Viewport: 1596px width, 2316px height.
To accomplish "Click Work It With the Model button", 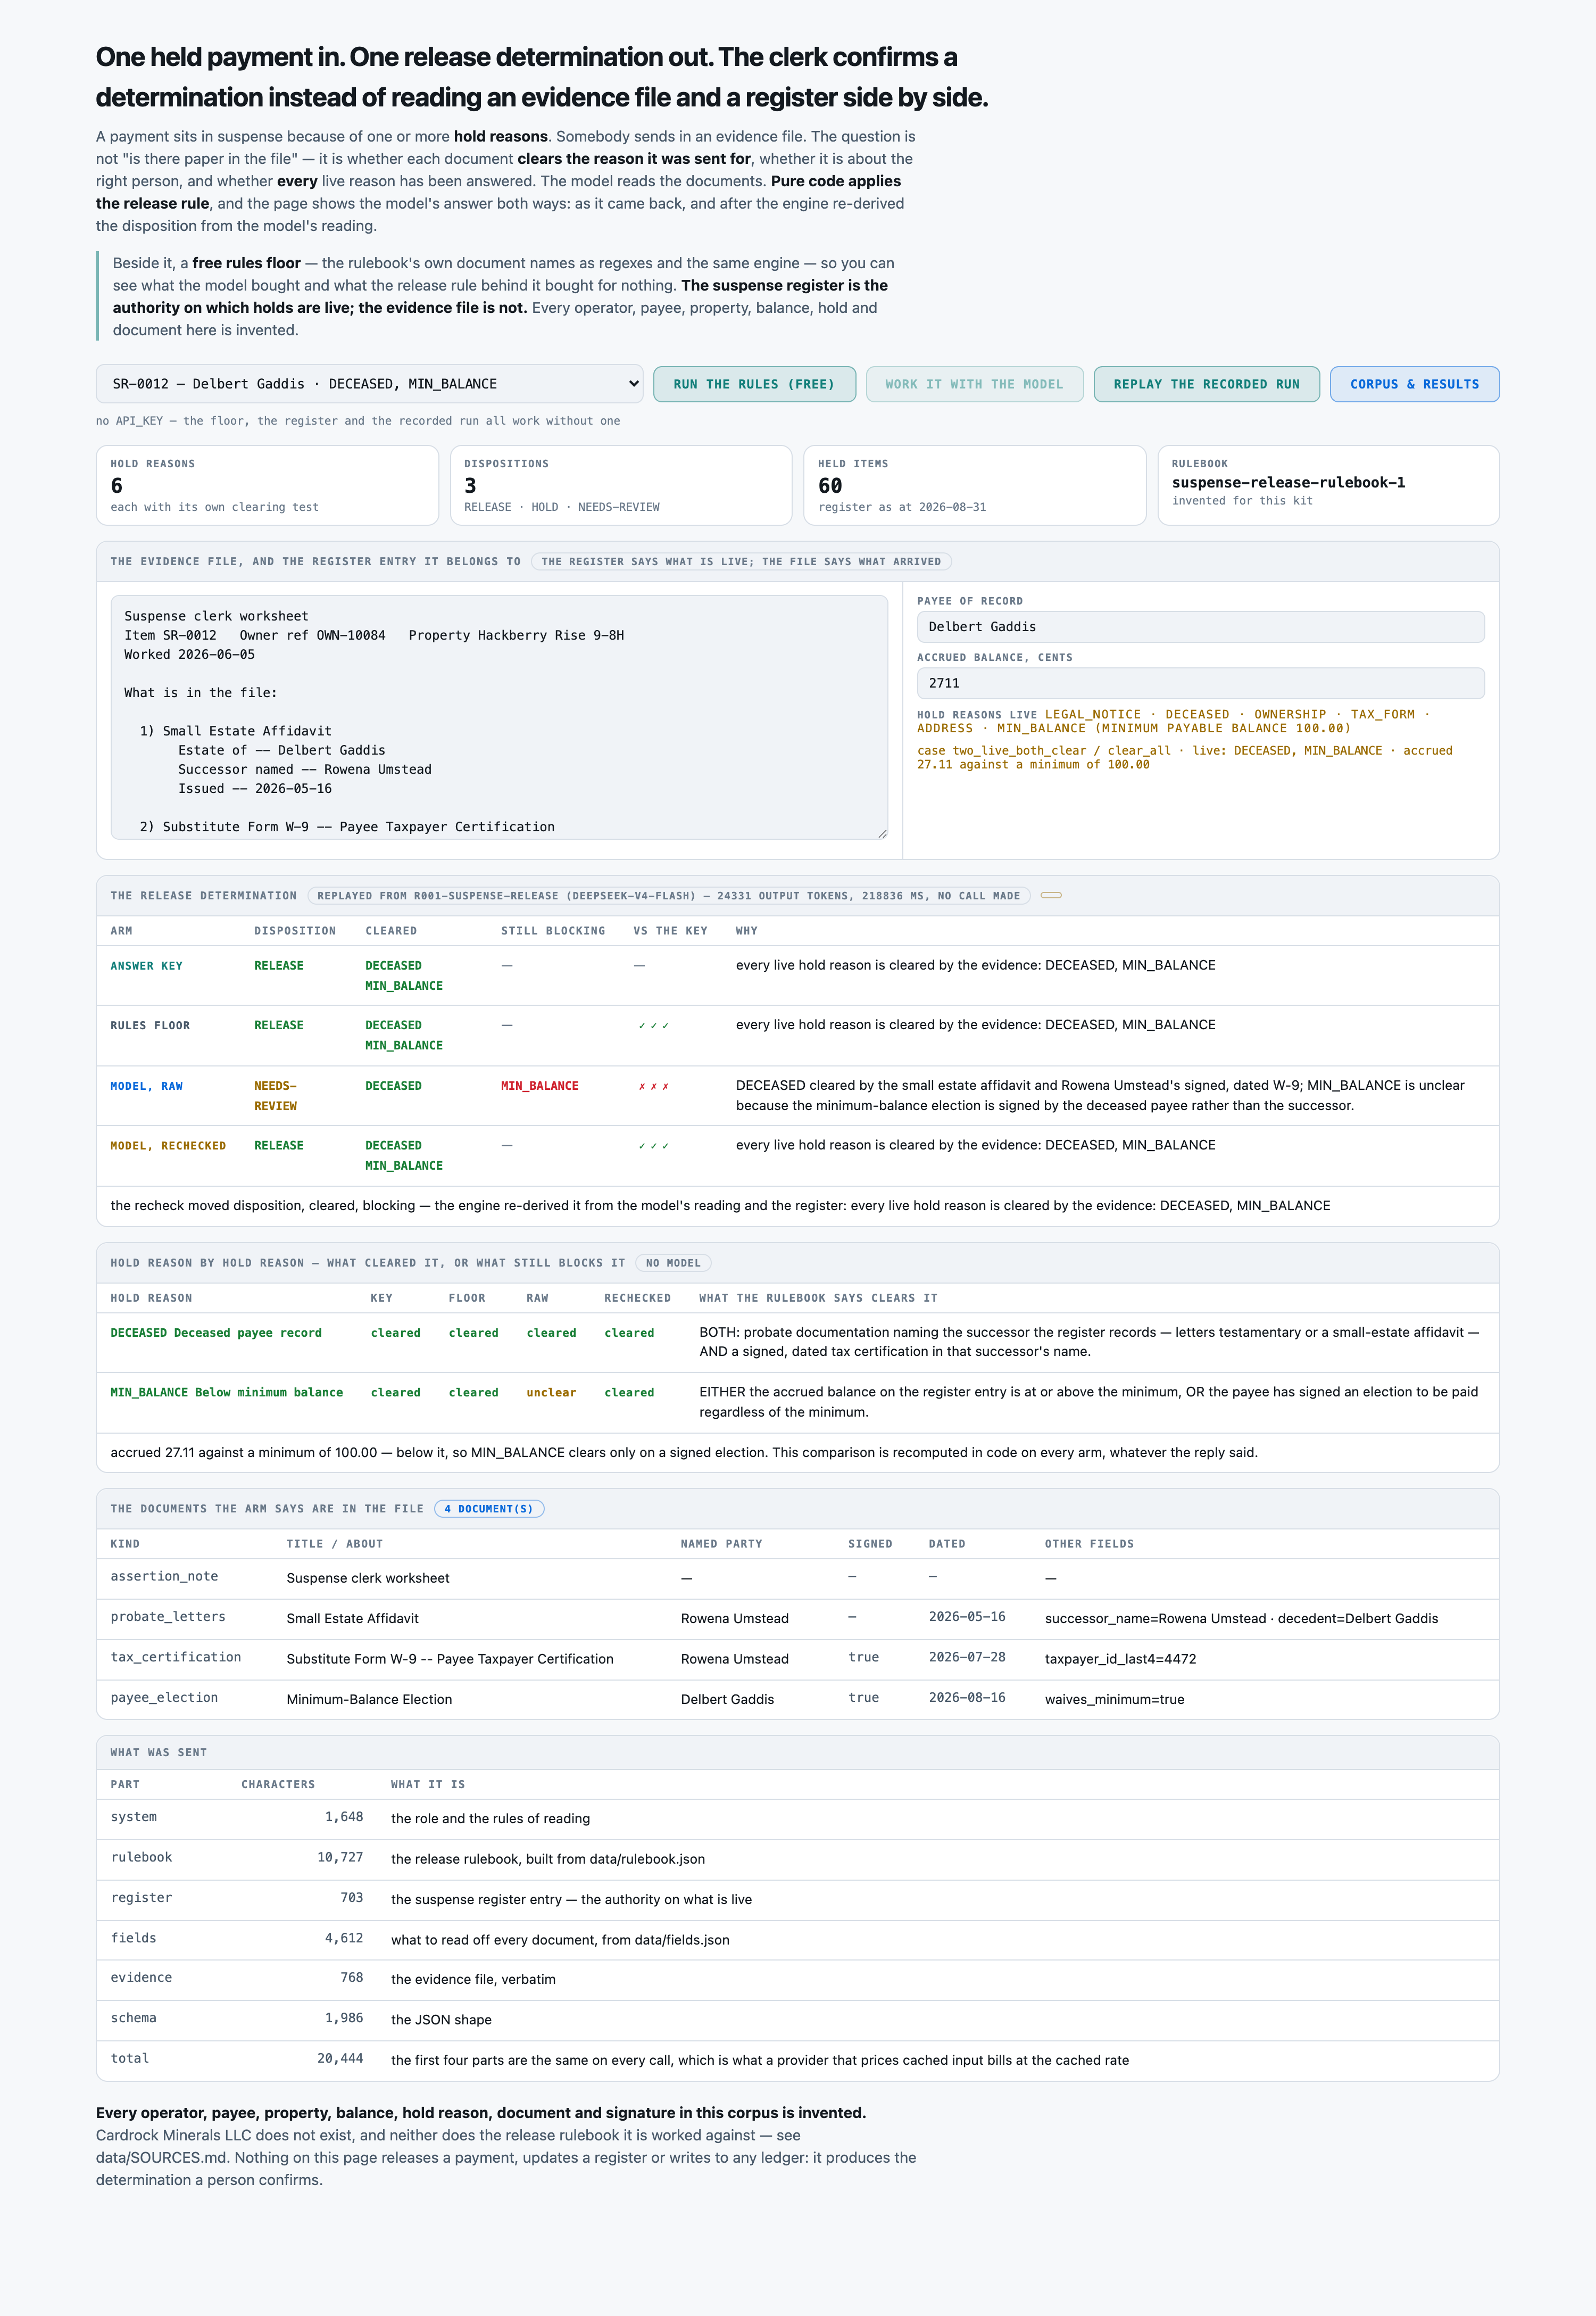I will click(x=974, y=384).
